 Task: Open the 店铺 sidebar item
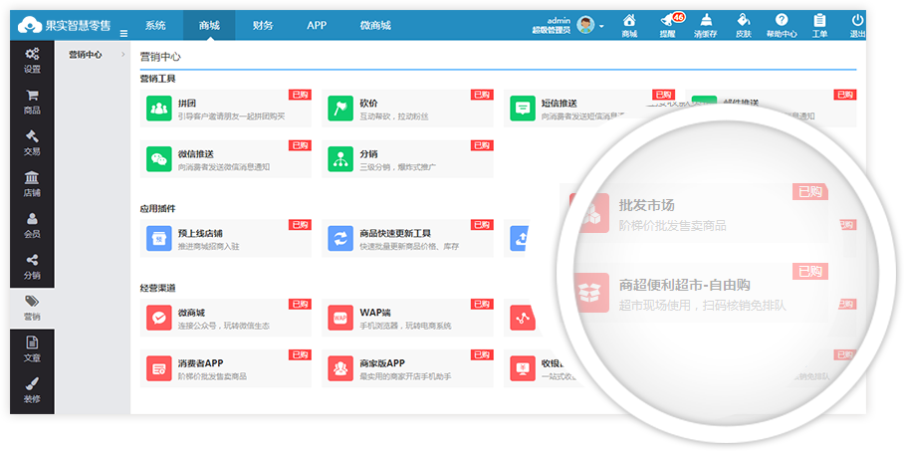pos(32,184)
